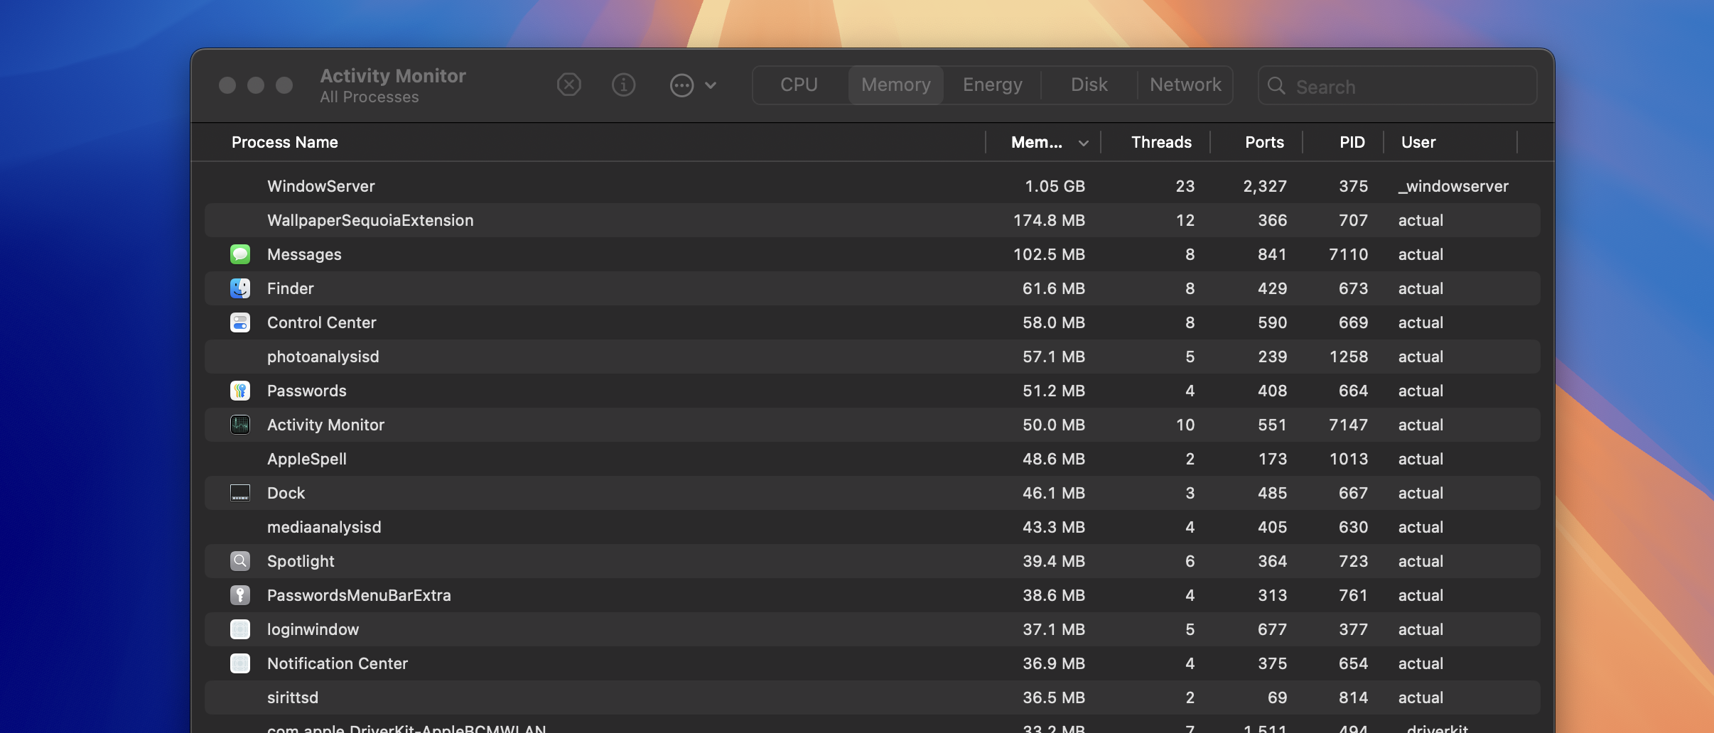Click the stop process (X) toolbar icon
Viewport: 1714px width, 733px height.
click(568, 85)
